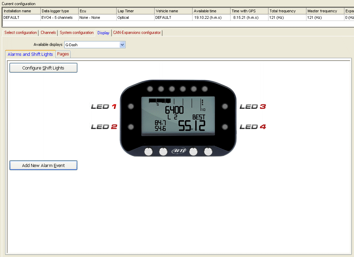Click the Ecu column header
354x257 pixels.
coord(97,11)
